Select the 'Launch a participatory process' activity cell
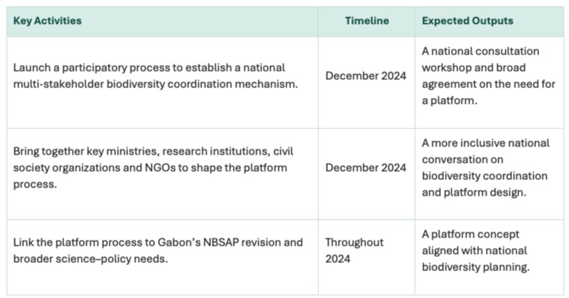Image resolution: width=569 pixels, height=298 pixels. pos(162,83)
